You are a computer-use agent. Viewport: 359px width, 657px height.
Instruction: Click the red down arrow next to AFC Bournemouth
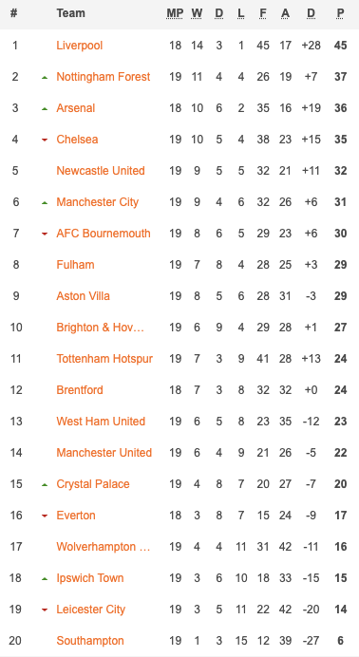click(45, 234)
